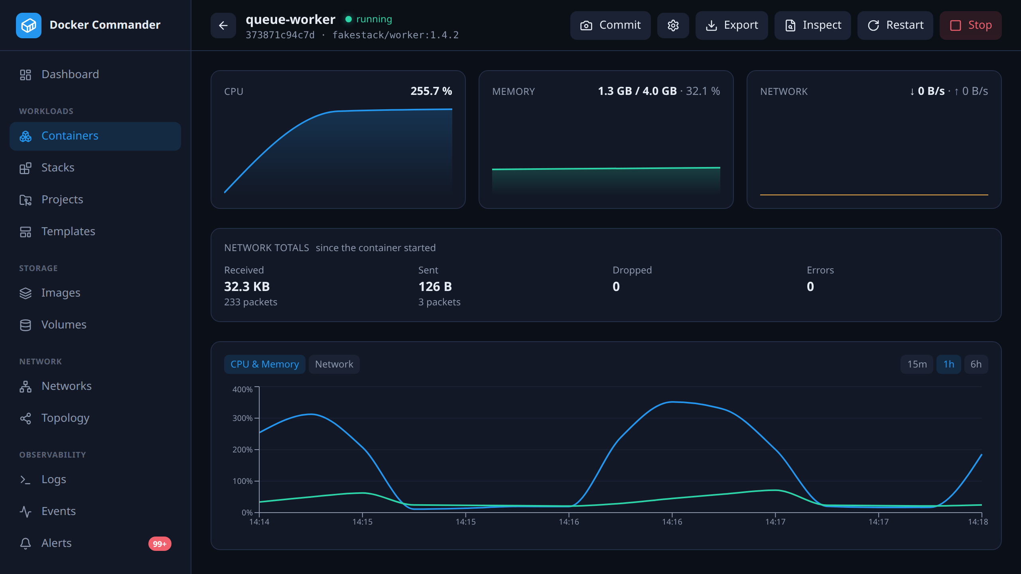Click the Docker Commander app title
Screen dimensions: 1021x574
coord(105,25)
